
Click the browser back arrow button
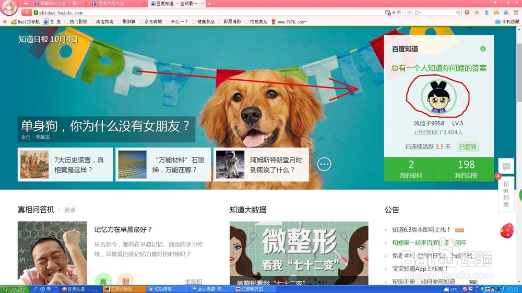[26, 13]
